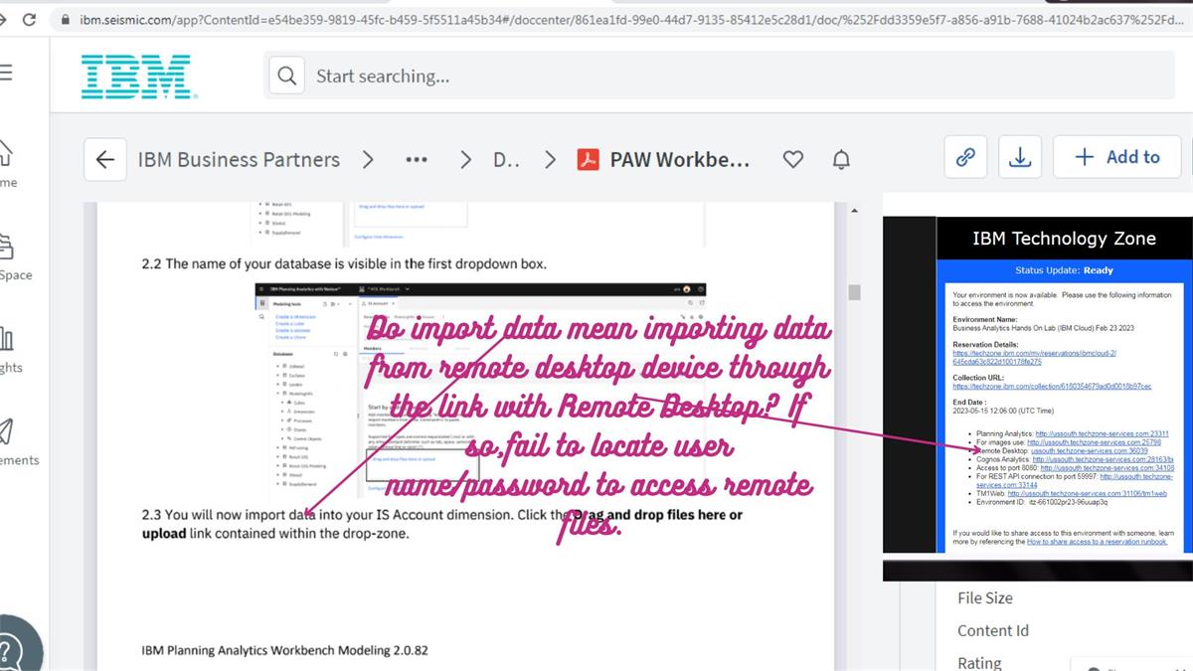Screen dimensions: 1193x671
Task: Download the PAW Workbench PDF via download icon
Action: pos(1020,156)
